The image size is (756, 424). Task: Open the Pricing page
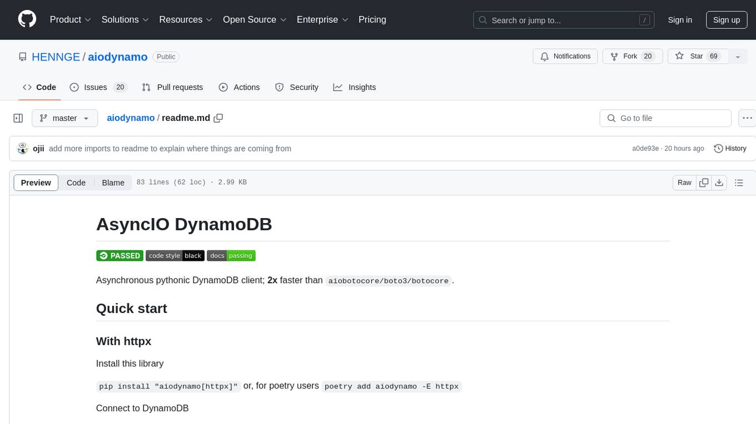[x=372, y=19]
